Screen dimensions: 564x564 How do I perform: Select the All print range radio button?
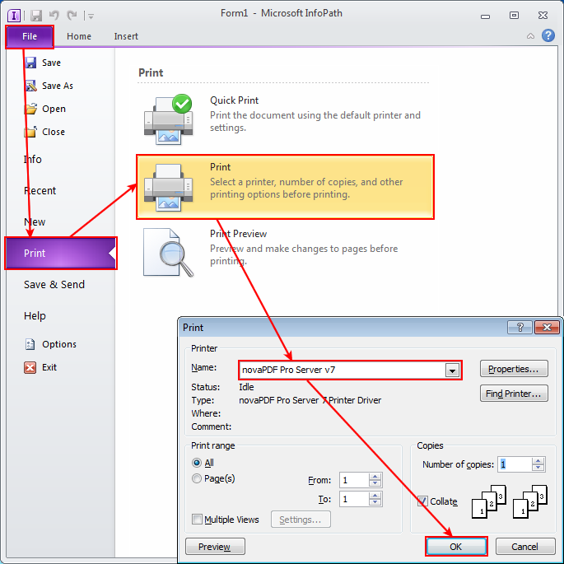pyautogui.click(x=197, y=463)
